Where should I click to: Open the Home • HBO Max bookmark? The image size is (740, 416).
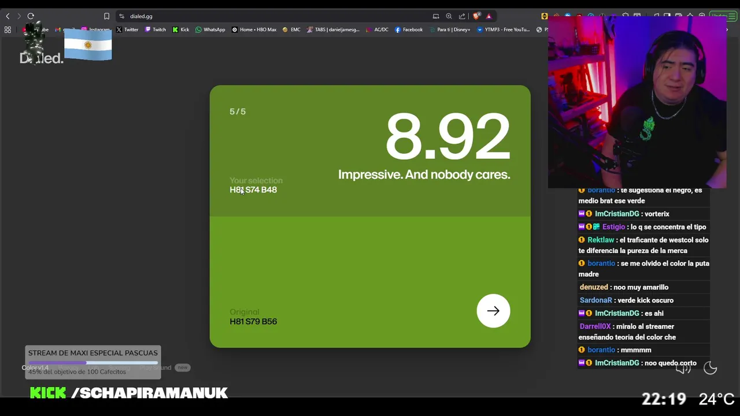click(x=254, y=29)
